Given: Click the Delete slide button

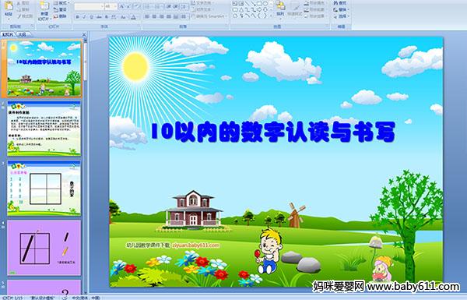Looking at the screenshot, I should tap(60, 16).
